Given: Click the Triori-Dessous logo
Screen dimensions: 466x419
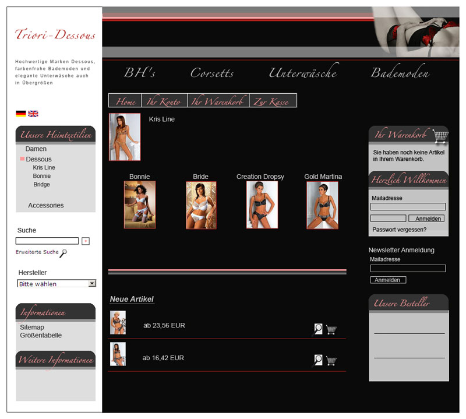Looking at the screenshot, I should pos(55,35).
